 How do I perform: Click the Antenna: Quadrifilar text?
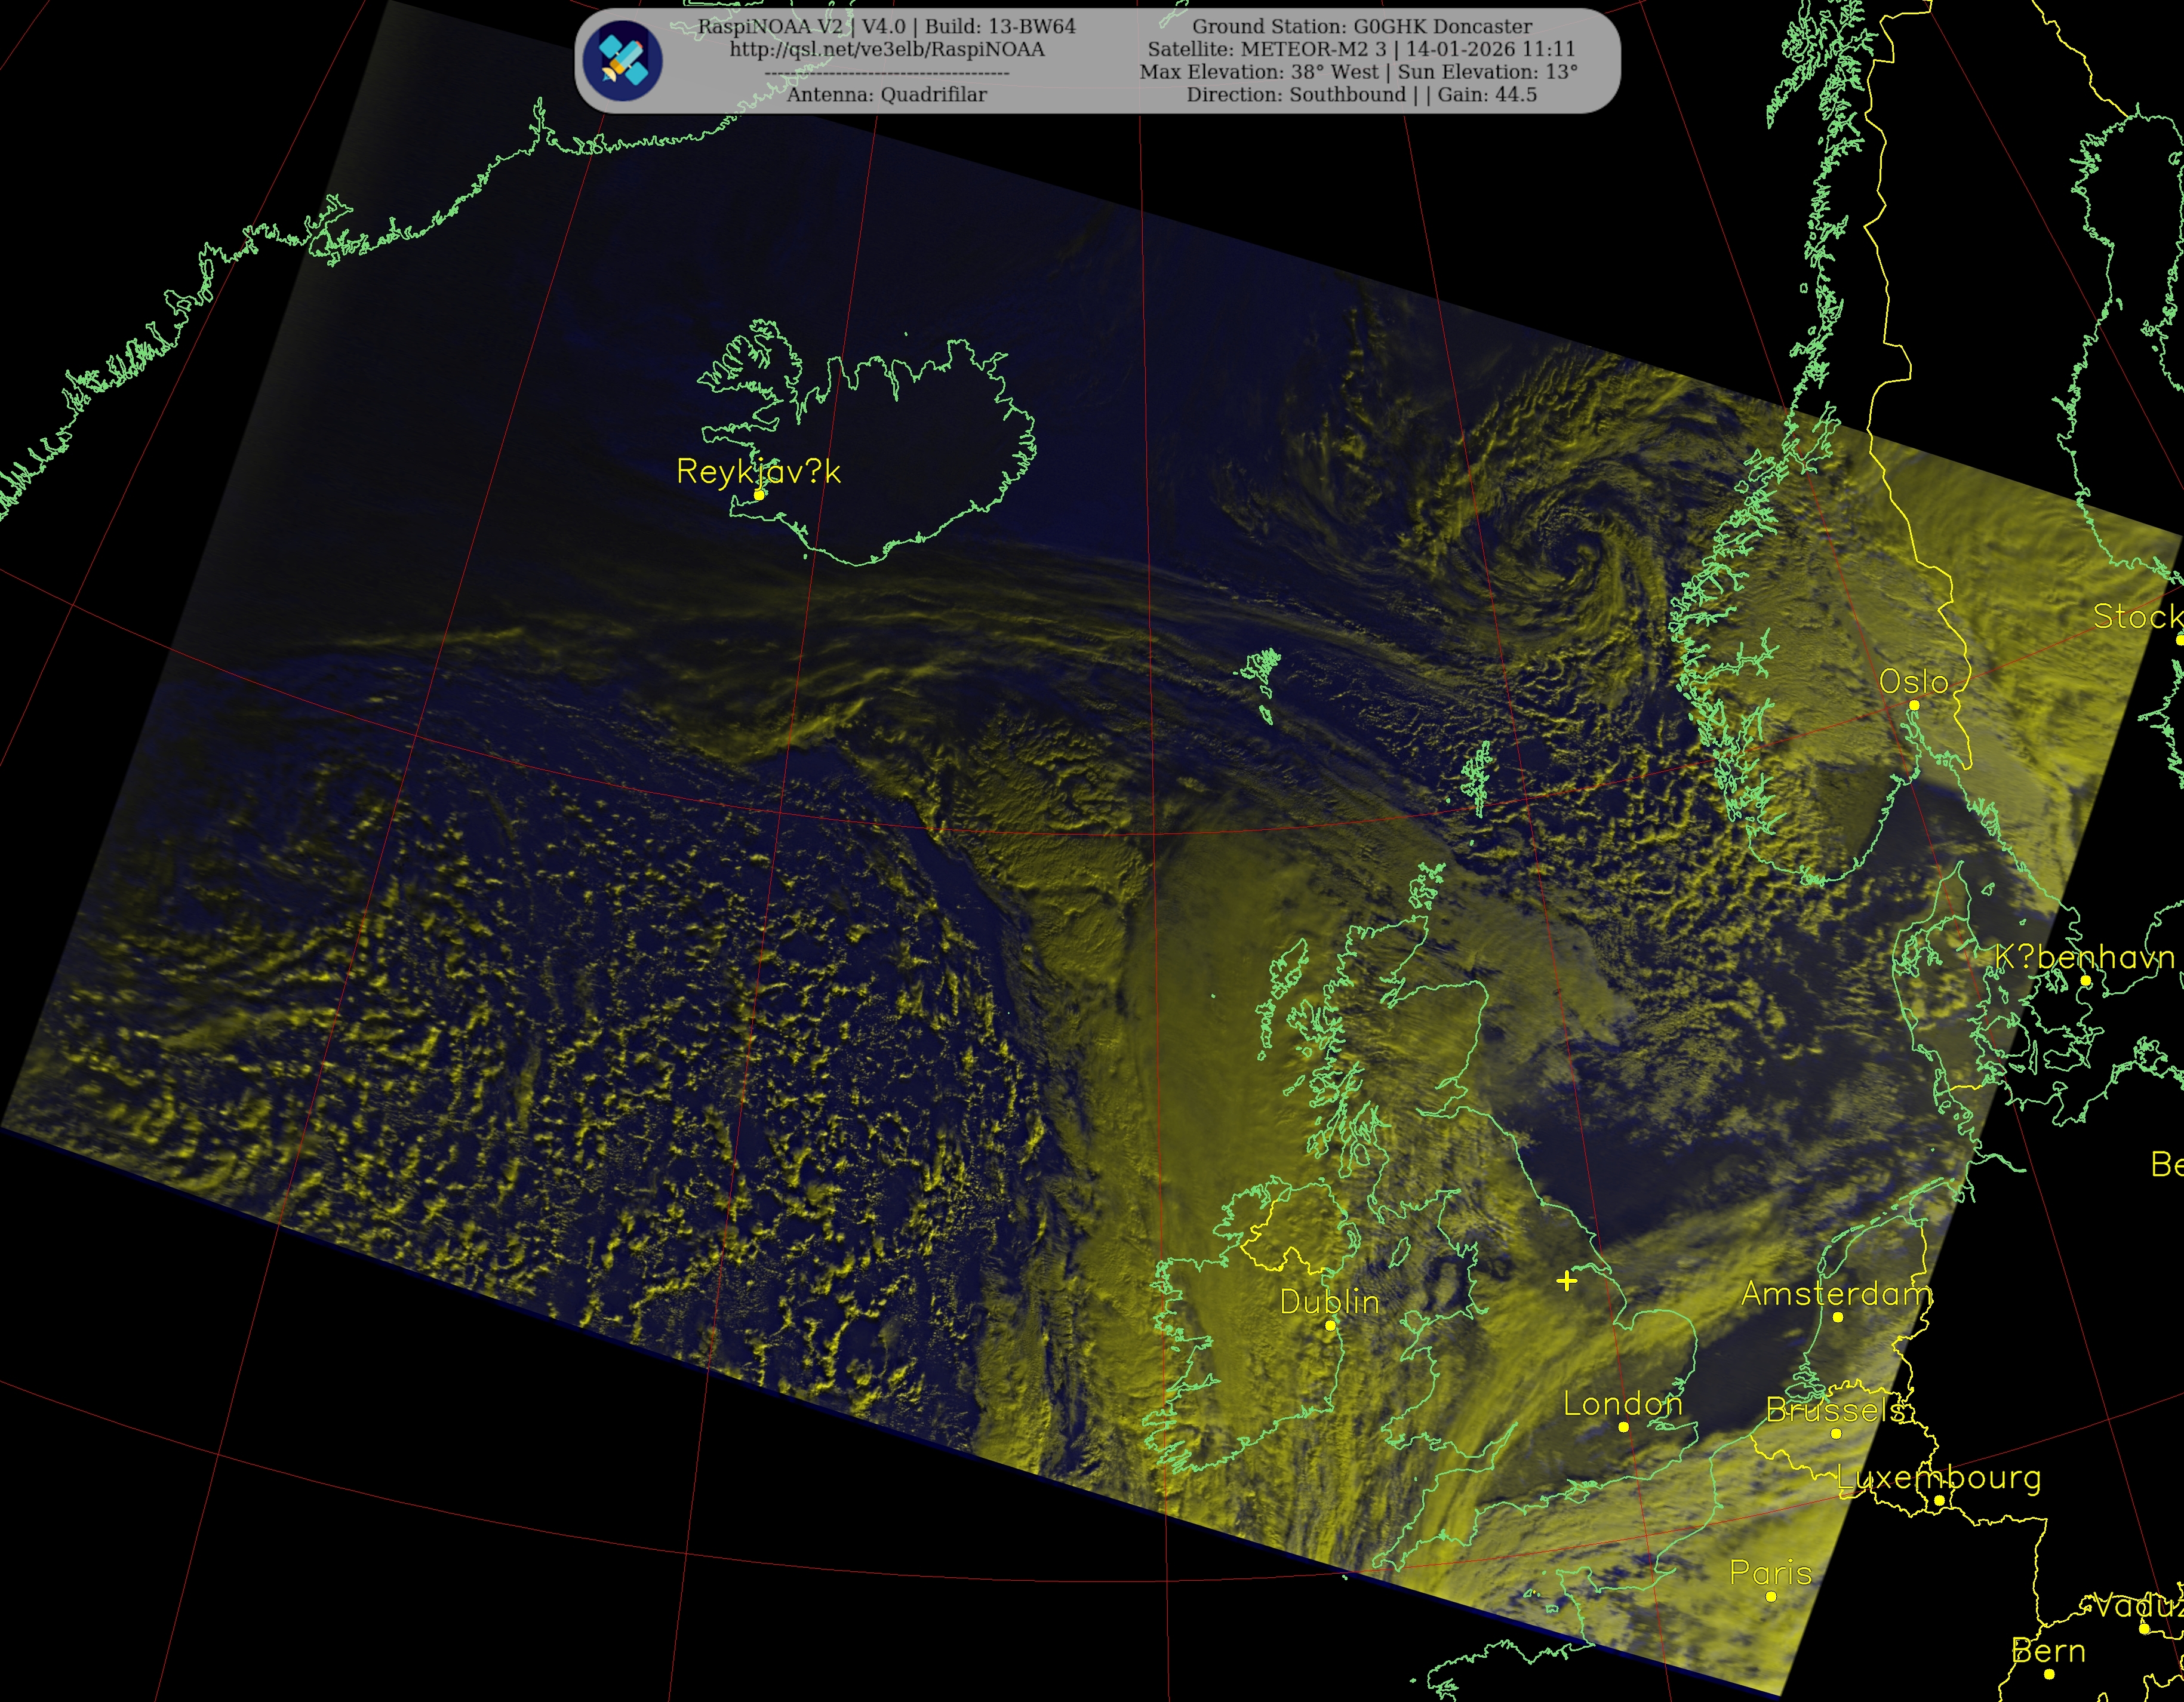(x=886, y=95)
